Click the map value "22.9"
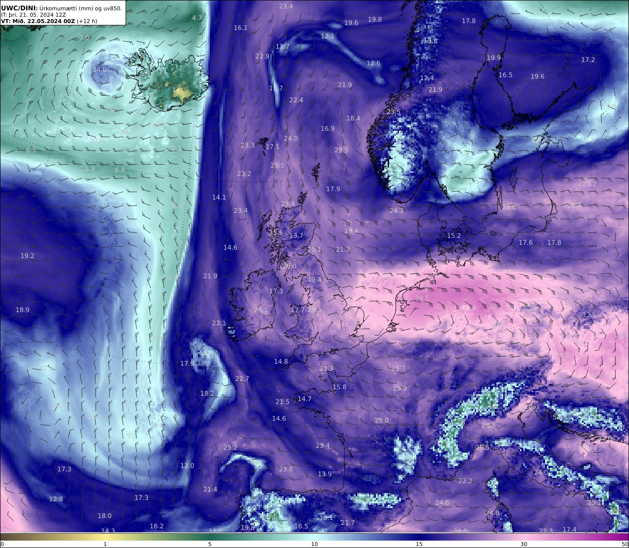Viewport: 629px width, 548px height. 262,57
